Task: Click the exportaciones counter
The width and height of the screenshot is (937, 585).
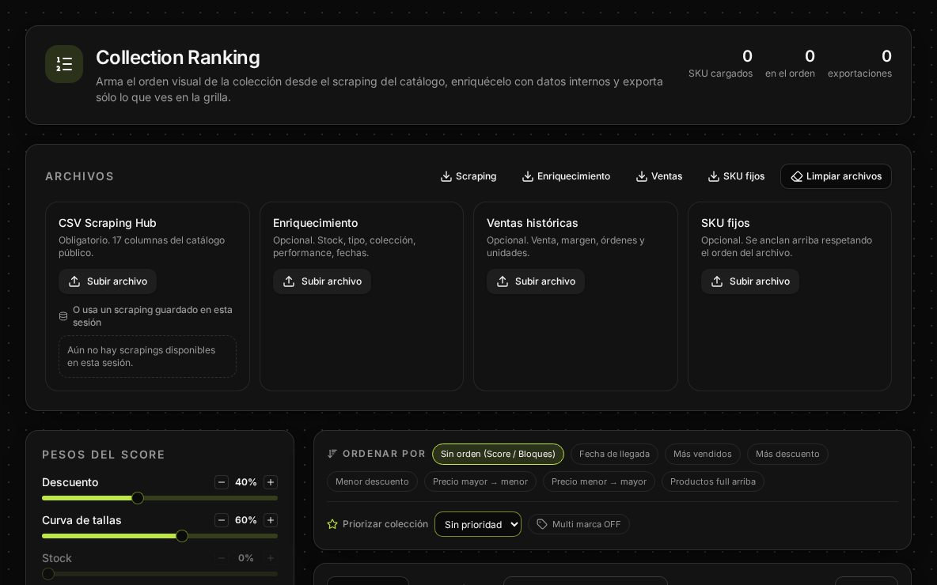Action: click(860, 64)
